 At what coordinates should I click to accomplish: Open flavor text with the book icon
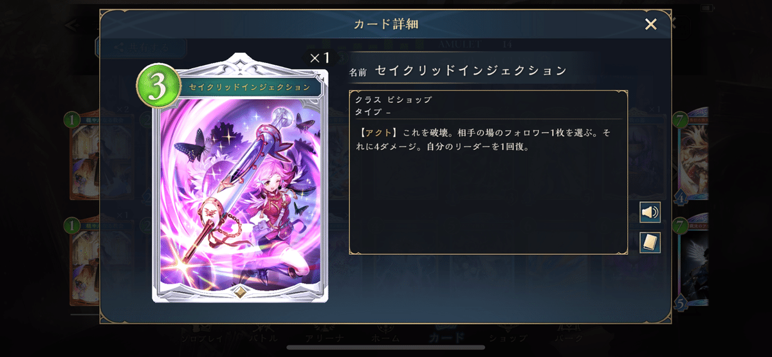[x=650, y=243]
